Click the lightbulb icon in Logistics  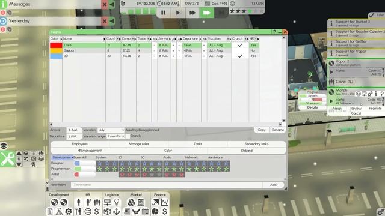(x=117, y=202)
